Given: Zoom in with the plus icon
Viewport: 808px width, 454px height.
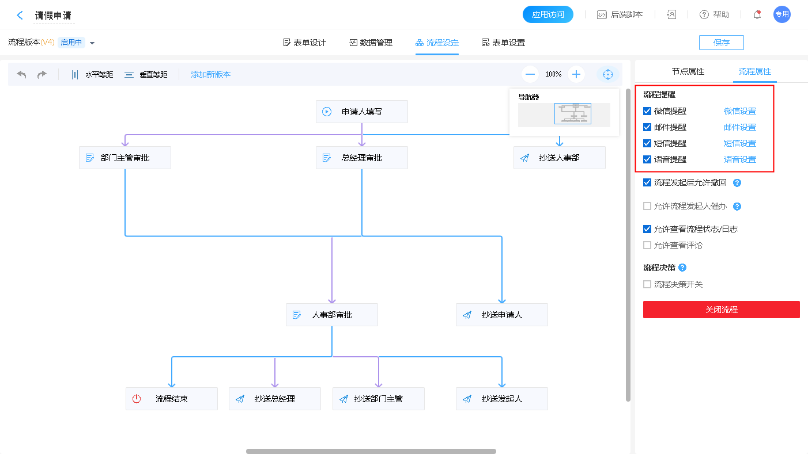Looking at the screenshot, I should [x=576, y=74].
